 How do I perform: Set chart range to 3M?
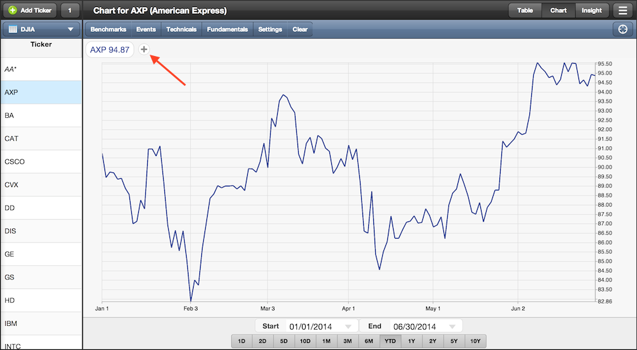pos(348,341)
